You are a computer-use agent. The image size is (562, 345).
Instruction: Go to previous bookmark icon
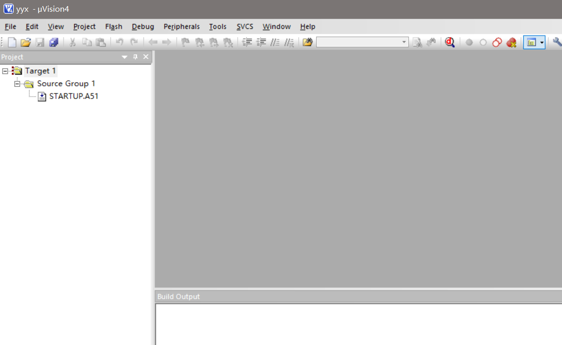[199, 42]
